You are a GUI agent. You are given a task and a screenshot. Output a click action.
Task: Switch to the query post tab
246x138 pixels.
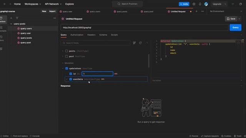(x=147, y=11)
